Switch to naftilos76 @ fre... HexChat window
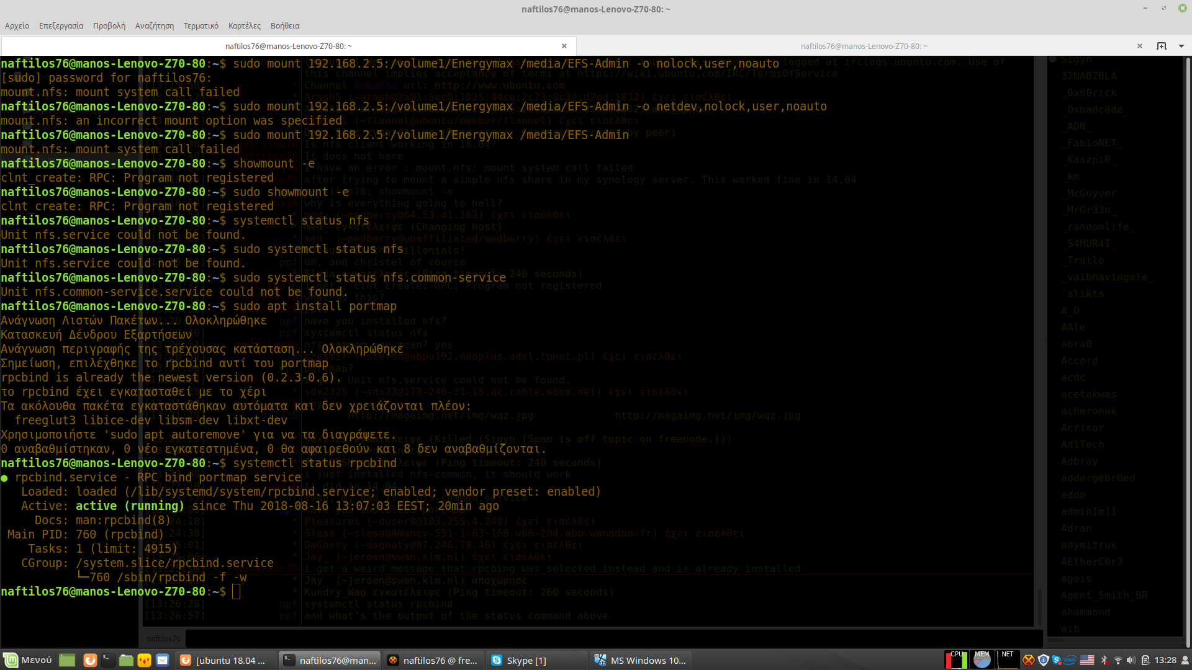 433,660
